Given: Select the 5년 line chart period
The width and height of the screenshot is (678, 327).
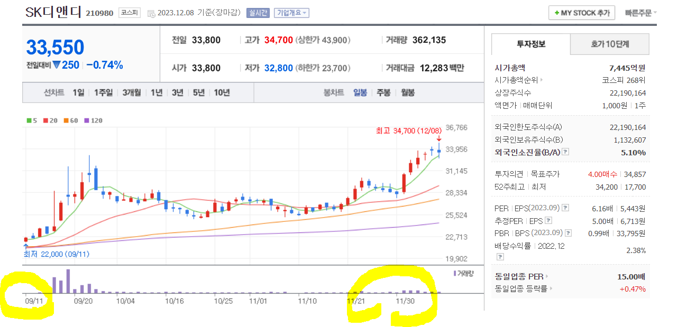Looking at the screenshot, I should point(199,92).
